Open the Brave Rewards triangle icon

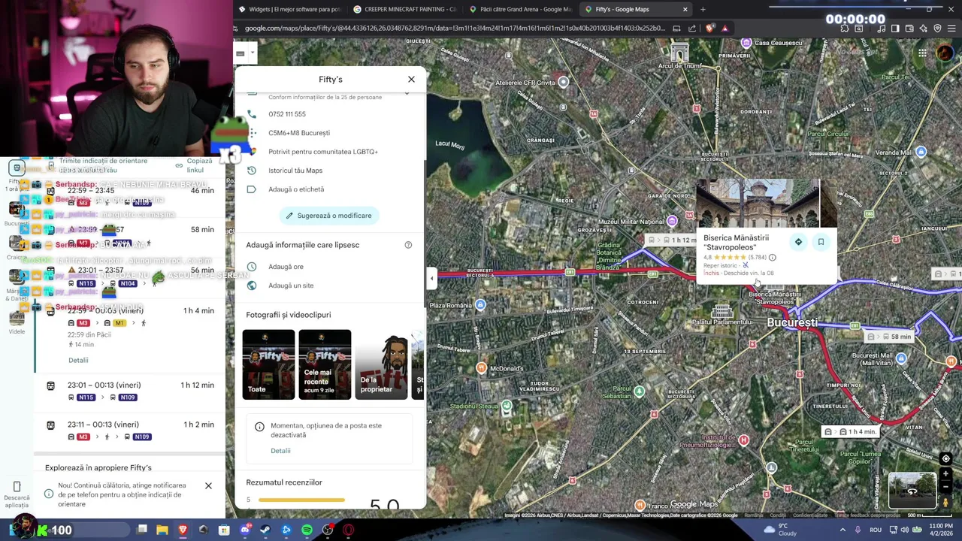coord(725,29)
